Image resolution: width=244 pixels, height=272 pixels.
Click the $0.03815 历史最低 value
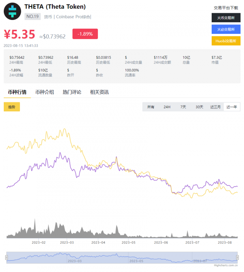(104, 58)
